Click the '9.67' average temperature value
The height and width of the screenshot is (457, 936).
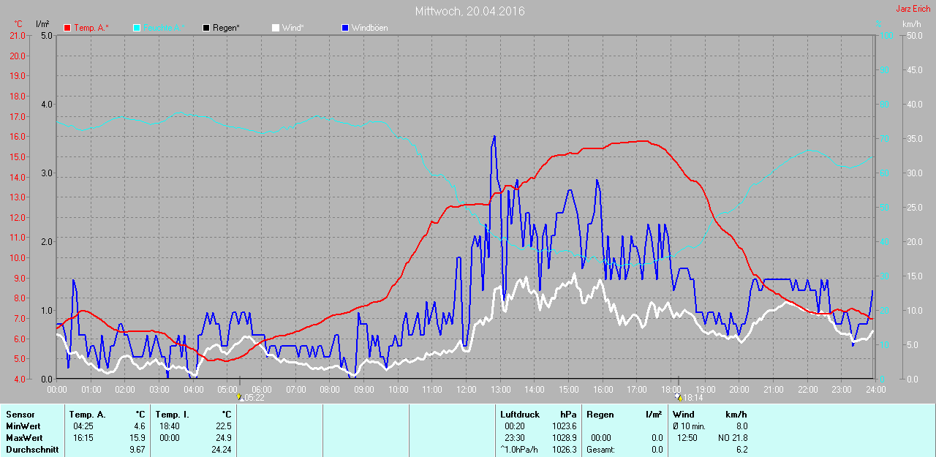pyautogui.click(x=137, y=450)
